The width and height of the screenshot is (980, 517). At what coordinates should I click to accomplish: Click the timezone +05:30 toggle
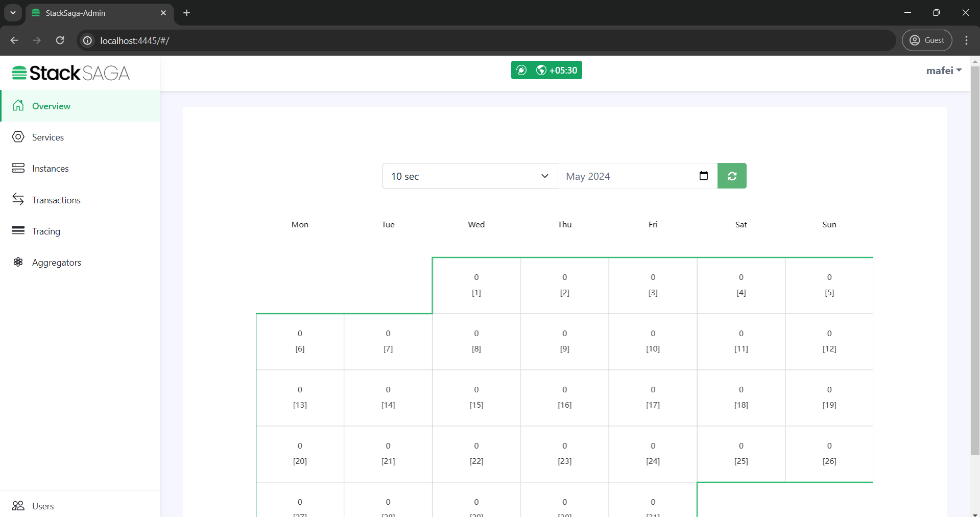tap(557, 70)
